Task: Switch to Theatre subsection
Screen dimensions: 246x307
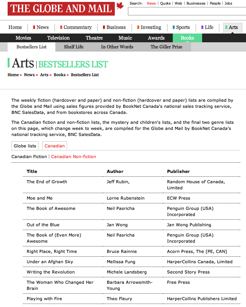Action: (94, 38)
